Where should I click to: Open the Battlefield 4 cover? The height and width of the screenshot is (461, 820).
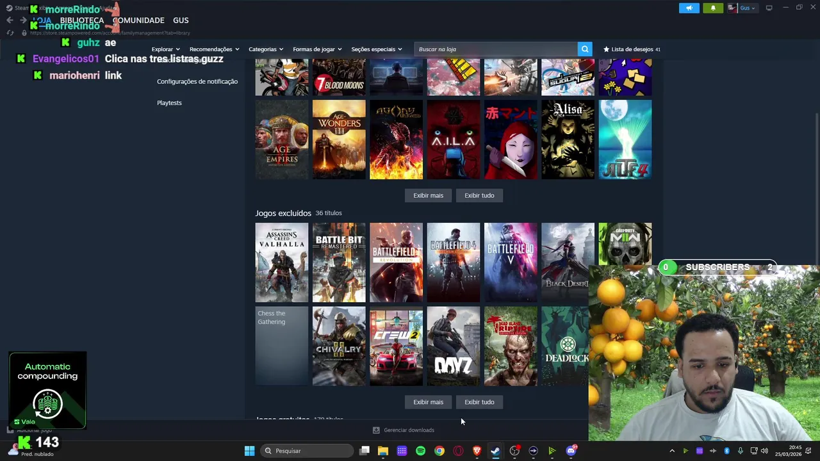click(454, 263)
